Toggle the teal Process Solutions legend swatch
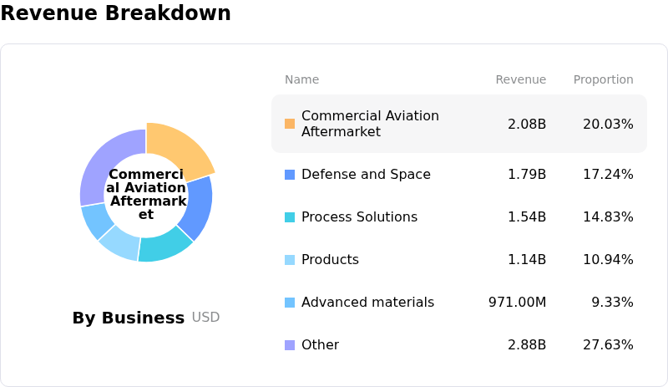668x387 pixels. point(290,217)
